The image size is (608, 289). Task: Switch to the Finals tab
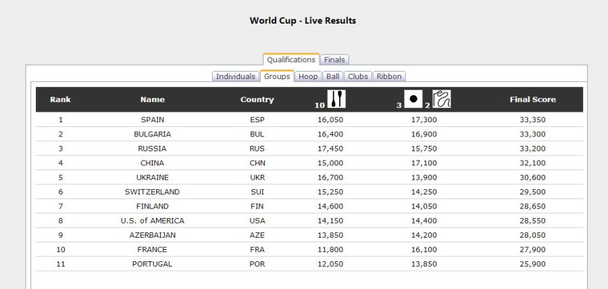(x=334, y=60)
